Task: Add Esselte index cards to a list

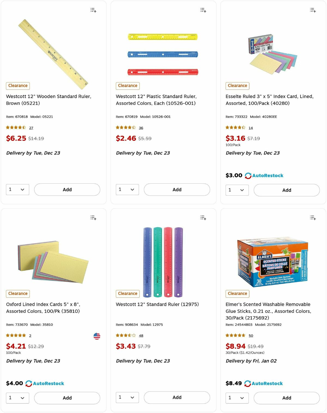Action: click(x=313, y=10)
